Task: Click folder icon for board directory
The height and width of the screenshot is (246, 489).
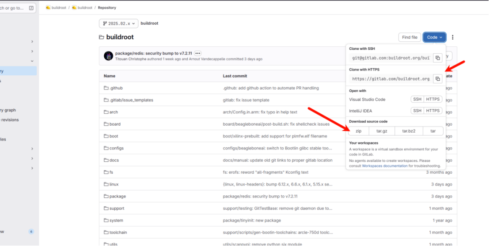Action: [106, 124]
